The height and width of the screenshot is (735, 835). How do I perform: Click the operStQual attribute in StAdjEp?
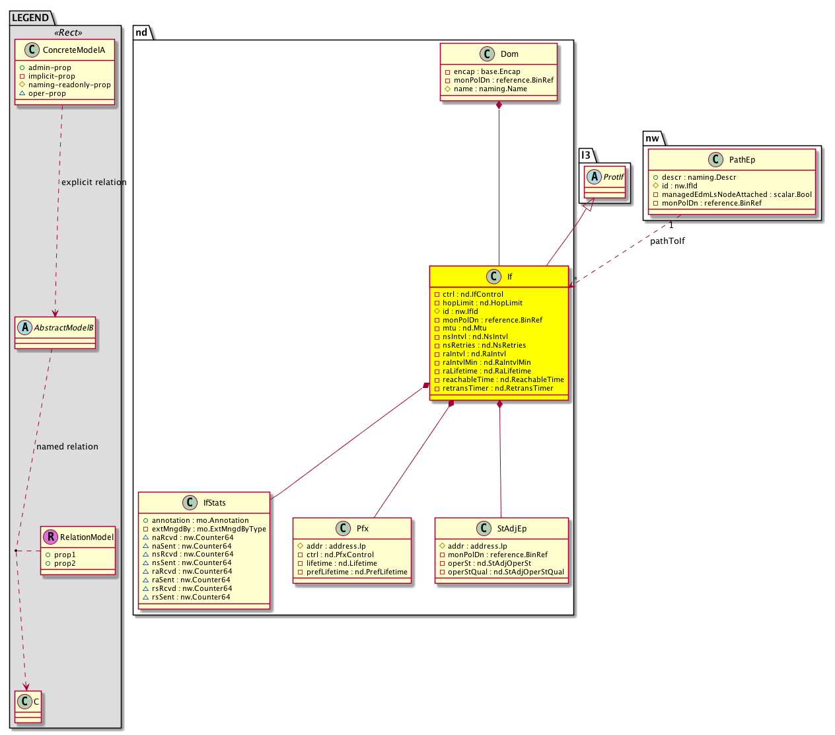506,572
